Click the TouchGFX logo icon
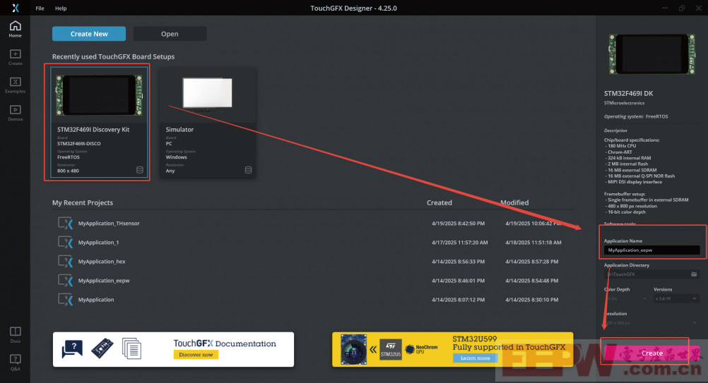This screenshot has width=708, height=383. point(16,8)
